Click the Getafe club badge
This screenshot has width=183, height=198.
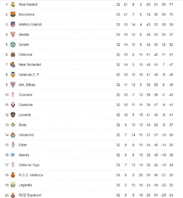pos(13,45)
